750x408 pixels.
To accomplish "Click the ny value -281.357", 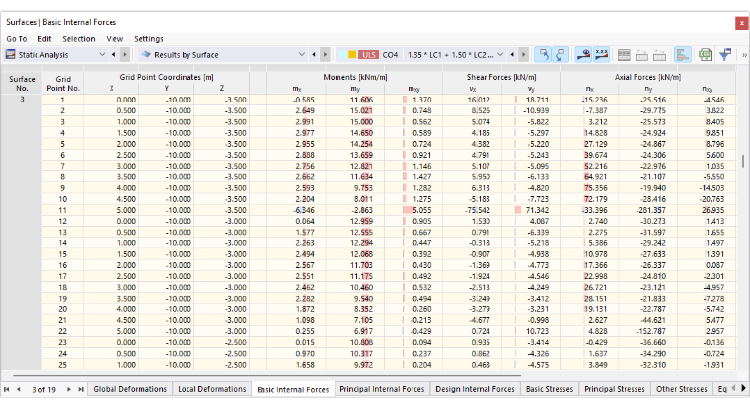I will 651,210.
